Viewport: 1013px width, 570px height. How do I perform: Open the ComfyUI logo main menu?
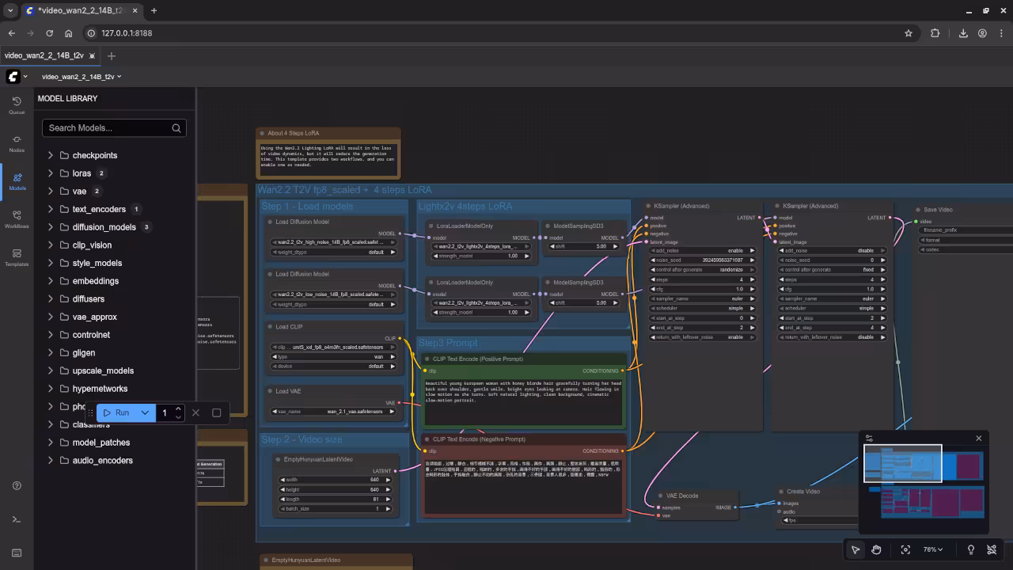tap(13, 77)
